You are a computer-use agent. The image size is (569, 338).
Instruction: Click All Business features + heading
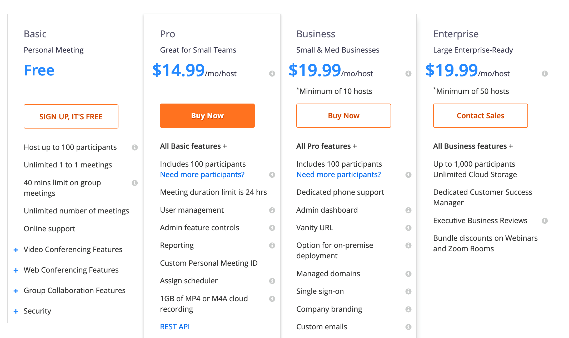tap(473, 146)
